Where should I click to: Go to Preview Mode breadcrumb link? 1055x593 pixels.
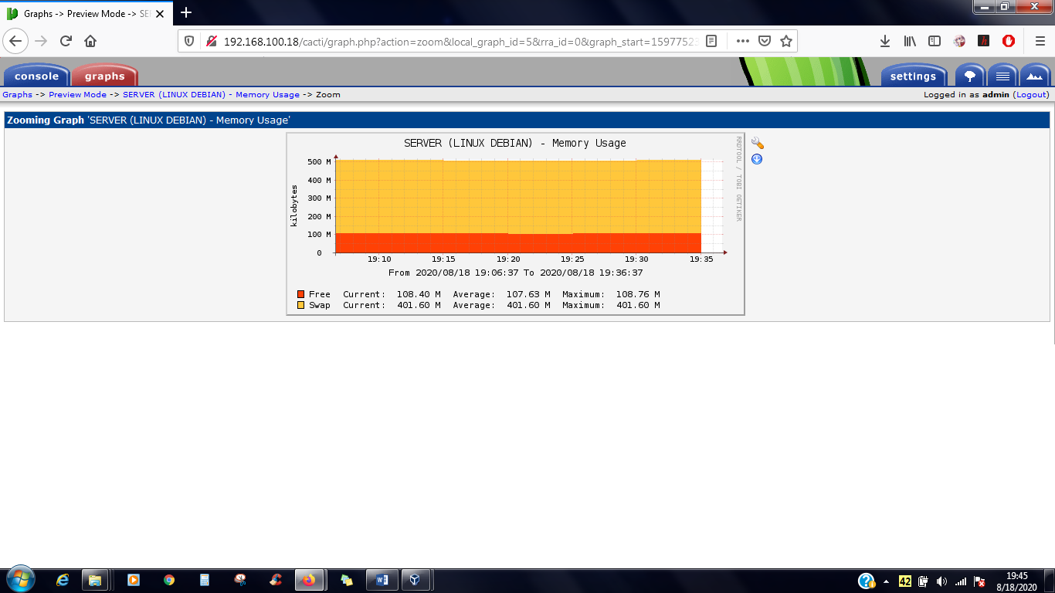point(77,95)
